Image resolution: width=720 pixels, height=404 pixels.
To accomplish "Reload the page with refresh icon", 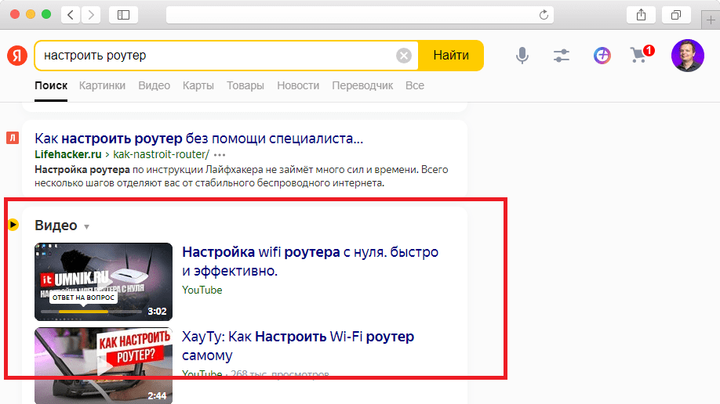I will pyautogui.click(x=544, y=15).
